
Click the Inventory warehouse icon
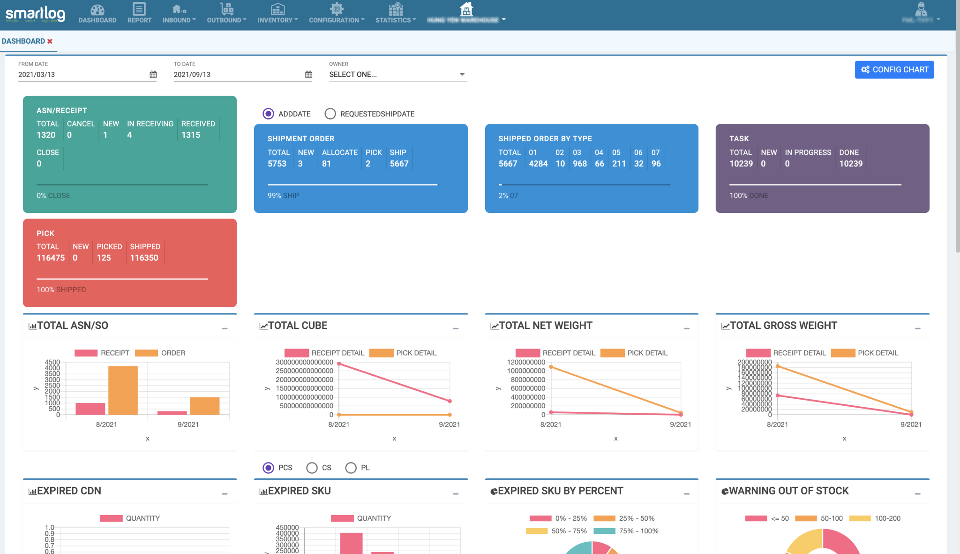tap(277, 9)
